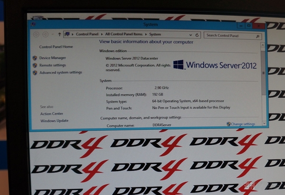Click the No Pen or Touch Input text
This screenshot has height=195, width=285.
[x=191, y=108]
